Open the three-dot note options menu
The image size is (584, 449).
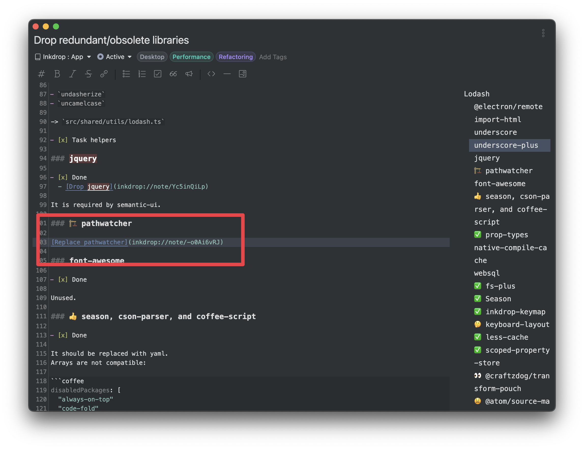tap(543, 33)
